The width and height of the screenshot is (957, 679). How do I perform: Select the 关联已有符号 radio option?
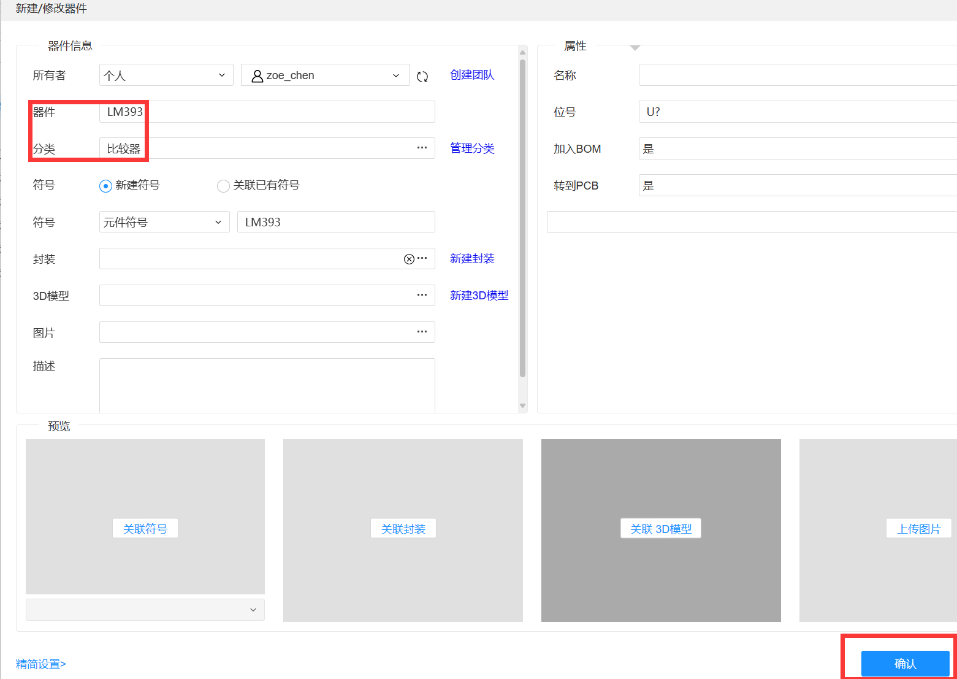click(223, 186)
